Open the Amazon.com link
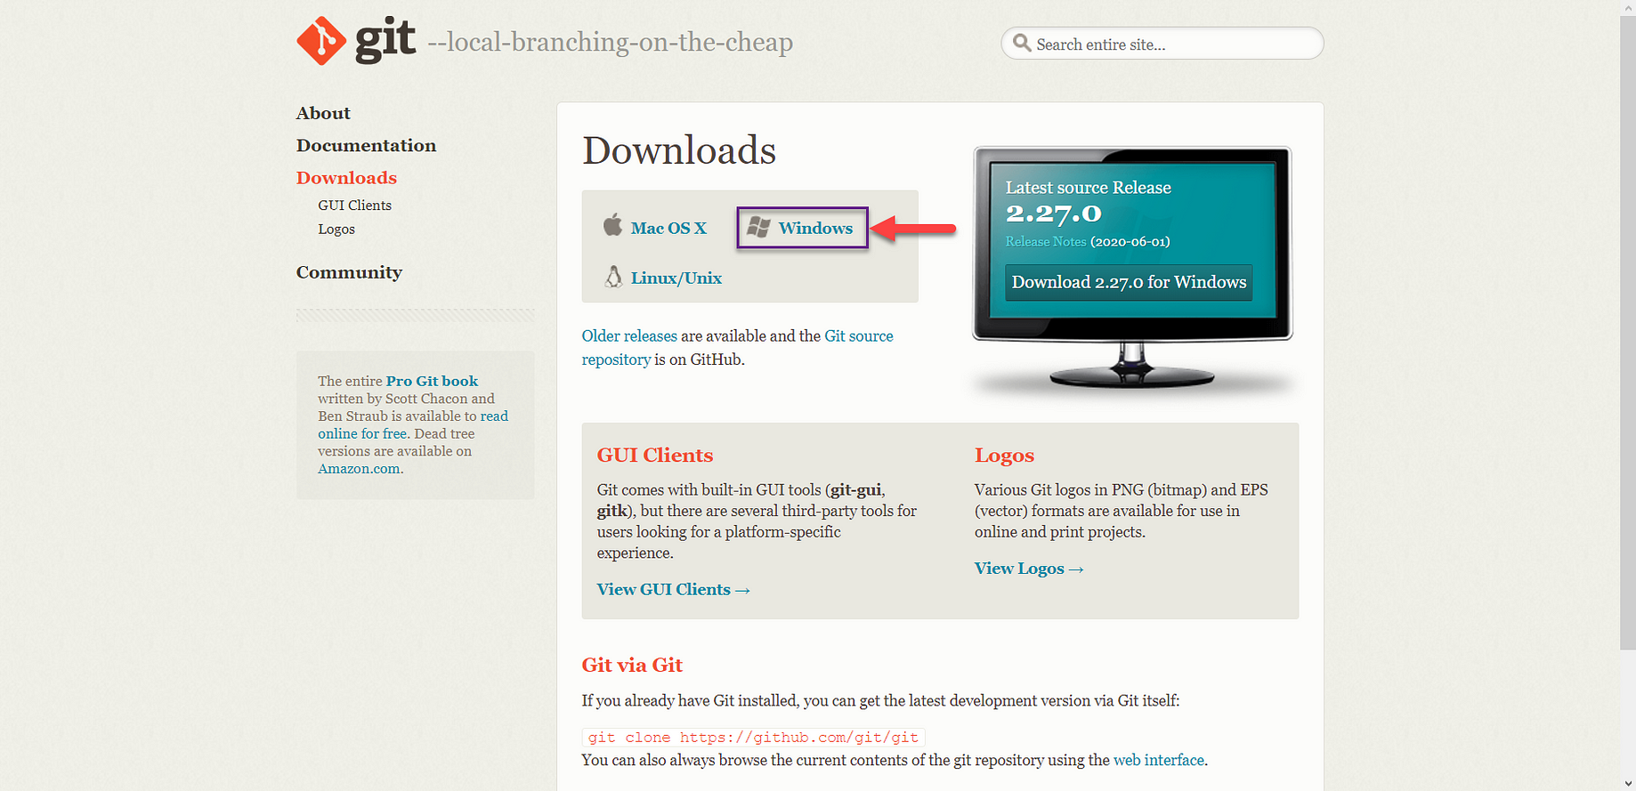 click(x=359, y=469)
